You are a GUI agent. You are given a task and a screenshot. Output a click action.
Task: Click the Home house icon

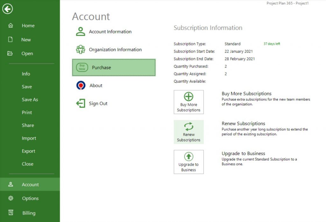[11, 25]
